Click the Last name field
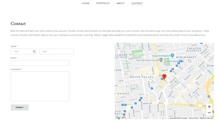This screenshot has height=122, width=219. (57, 52)
